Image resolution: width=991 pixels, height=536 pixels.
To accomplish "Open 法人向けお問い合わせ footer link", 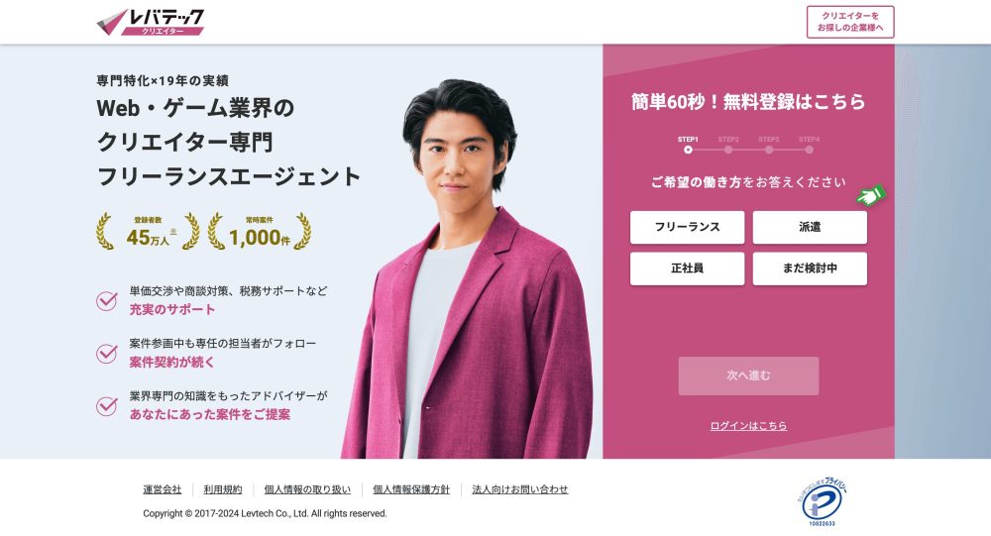I will pos(520,489).
